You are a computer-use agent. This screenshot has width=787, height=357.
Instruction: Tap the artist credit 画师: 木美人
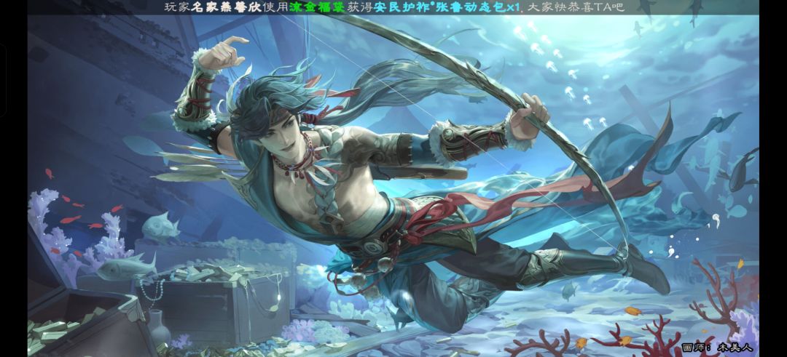[717, 348]
